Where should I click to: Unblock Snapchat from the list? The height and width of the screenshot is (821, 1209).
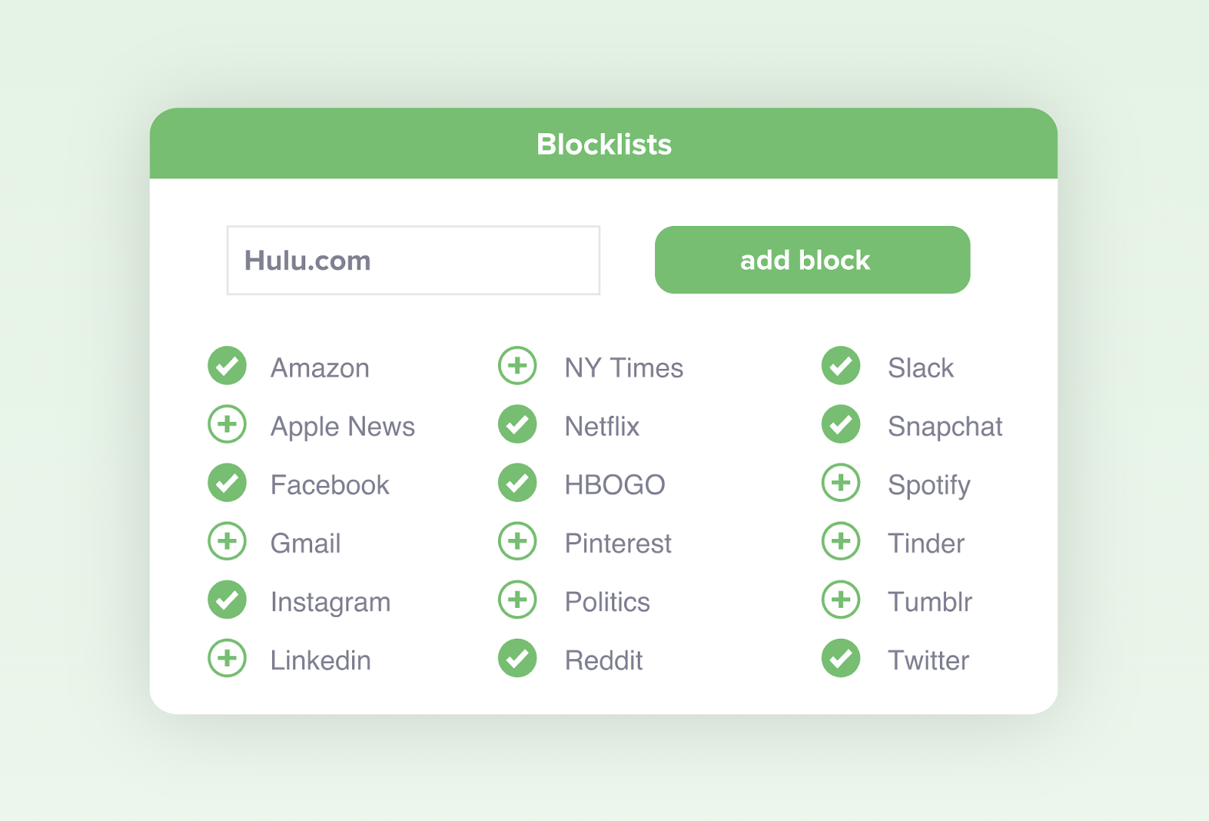coord(840,425)
